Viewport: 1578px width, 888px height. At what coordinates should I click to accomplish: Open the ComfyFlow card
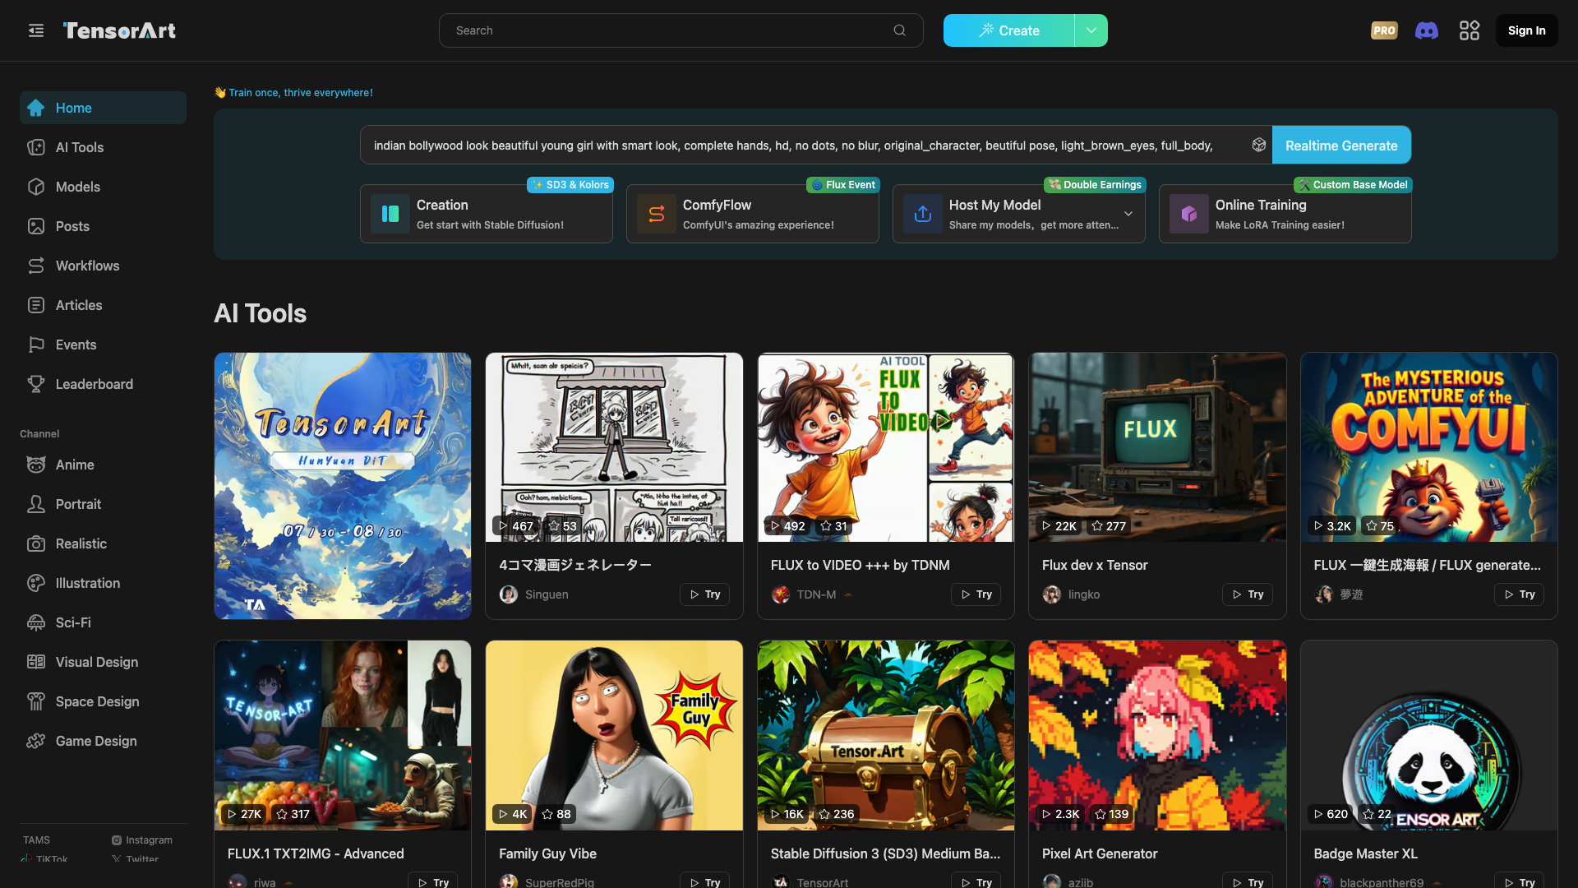coord(752,214)
